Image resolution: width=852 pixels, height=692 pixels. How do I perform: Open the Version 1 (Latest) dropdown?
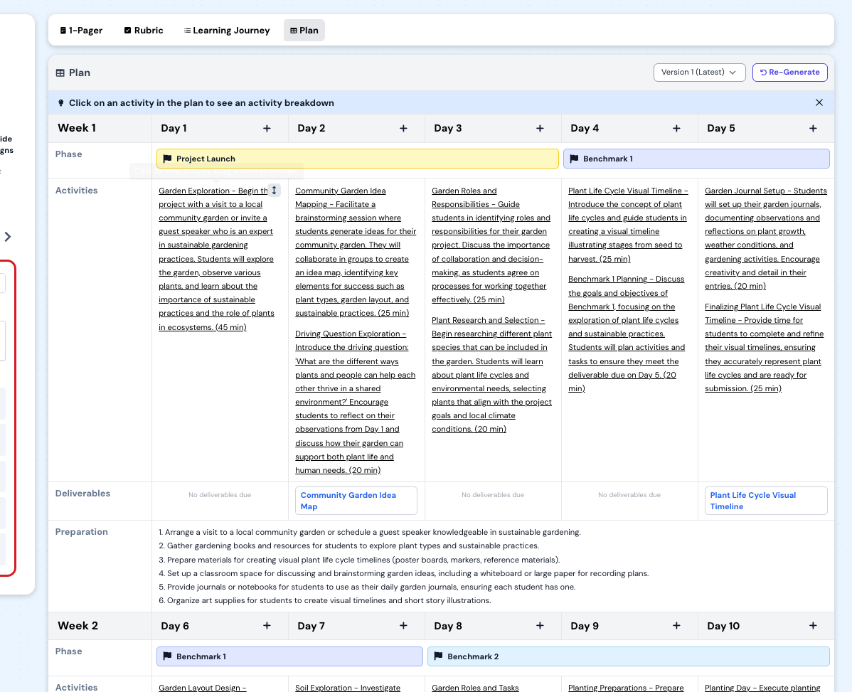point(699,72)
